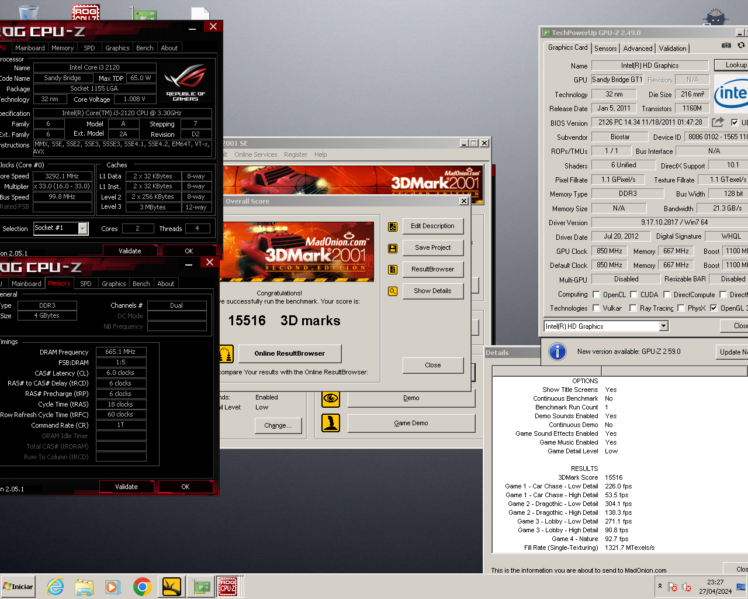Screen dimensions: 748x599
Task: Show hidden tray icons arrow
Action: click(x=660, y=586)
